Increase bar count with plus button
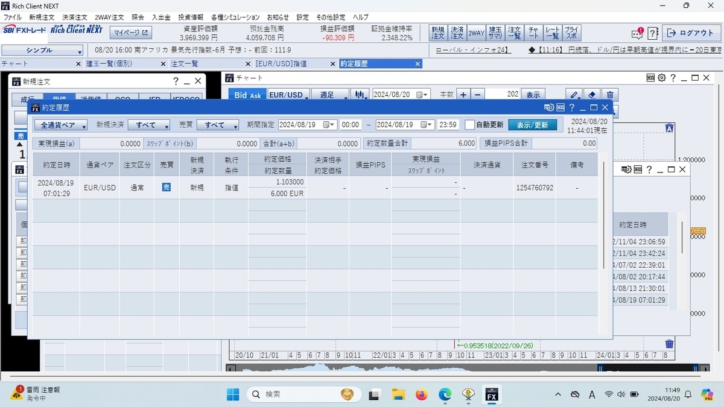This screenshot has width=724, height=407. click(x=463, y=95)
